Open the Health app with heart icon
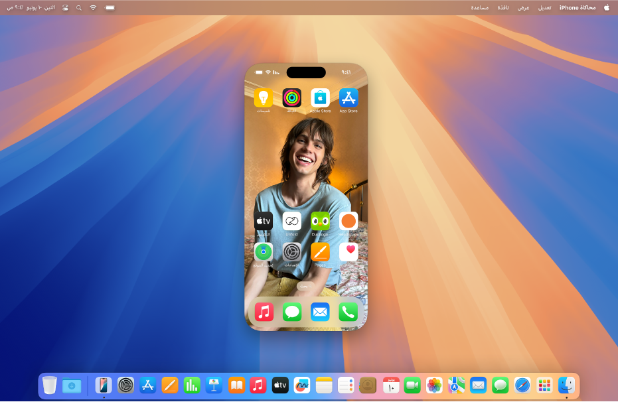618x402 pixels. point(348,252)
